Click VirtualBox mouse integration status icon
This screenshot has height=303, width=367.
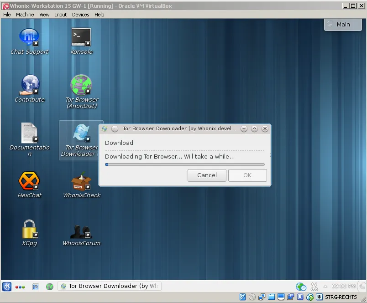(x=309, y=297)
